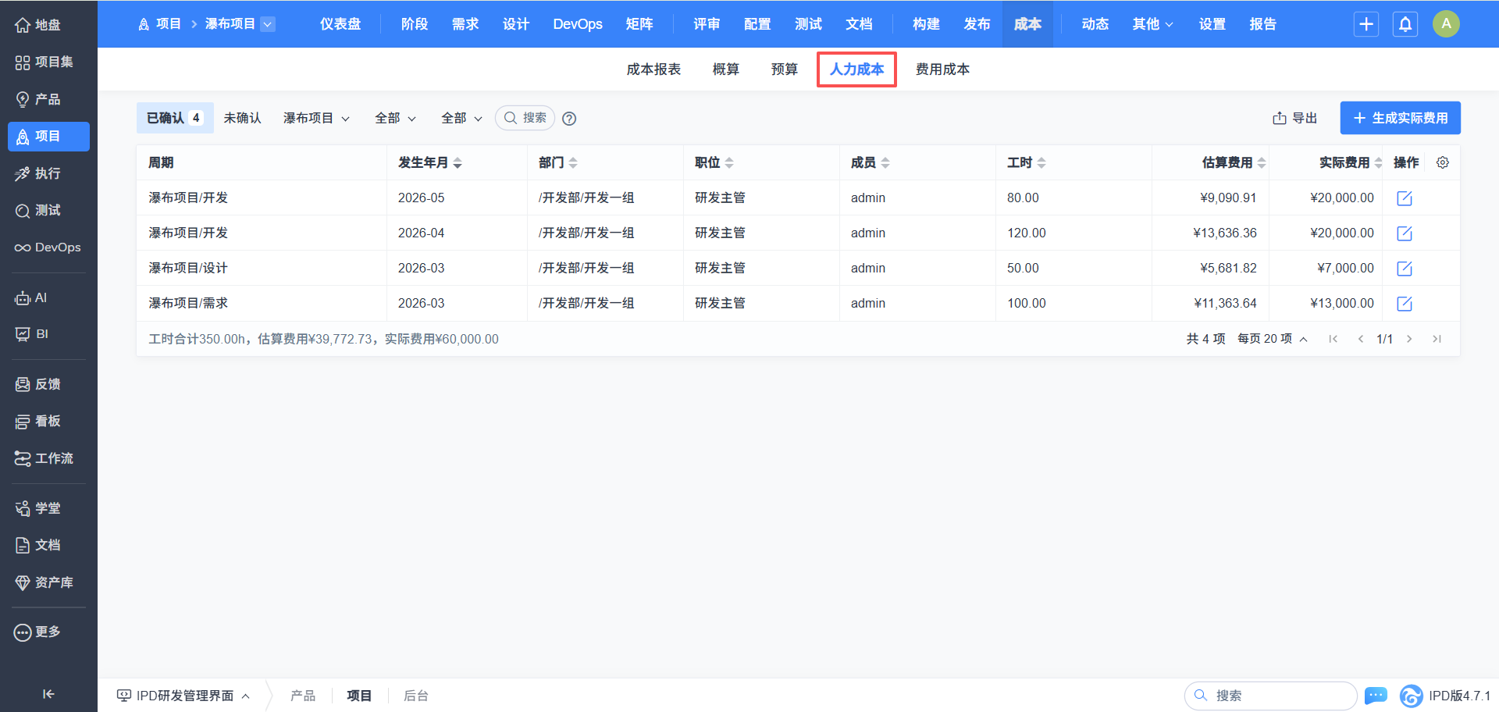Change the 每页 20 项 page size

tap(1272, 339)
